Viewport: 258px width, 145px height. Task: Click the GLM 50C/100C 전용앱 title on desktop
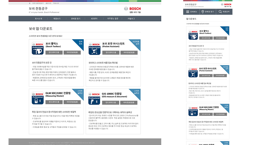tap(58, 93)
